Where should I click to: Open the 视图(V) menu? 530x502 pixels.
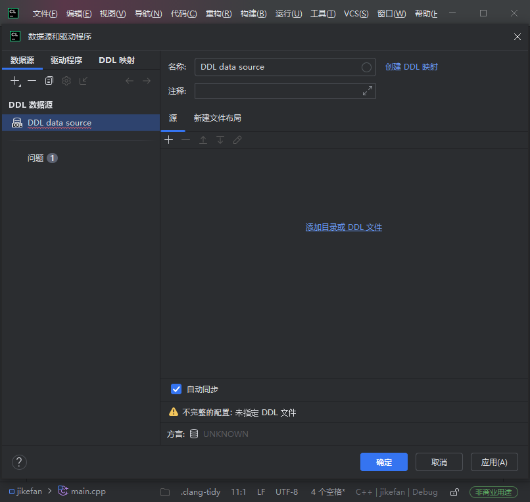coord(113,14)
